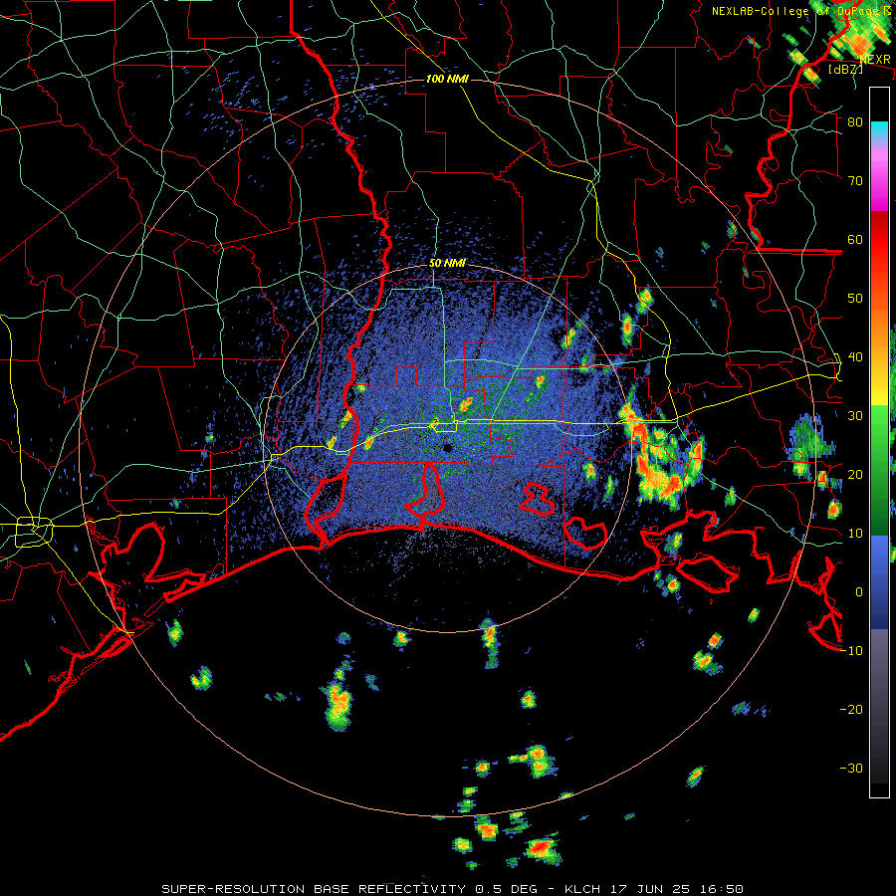The height and width of the screenshot is (896, 896).
Task: Click the [dBZ] units label
Action: tap(845, 70)
